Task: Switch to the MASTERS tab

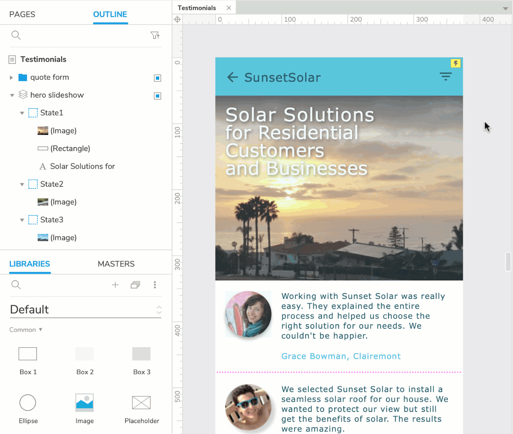Action: pyautogui.click(x=116, y=264)
